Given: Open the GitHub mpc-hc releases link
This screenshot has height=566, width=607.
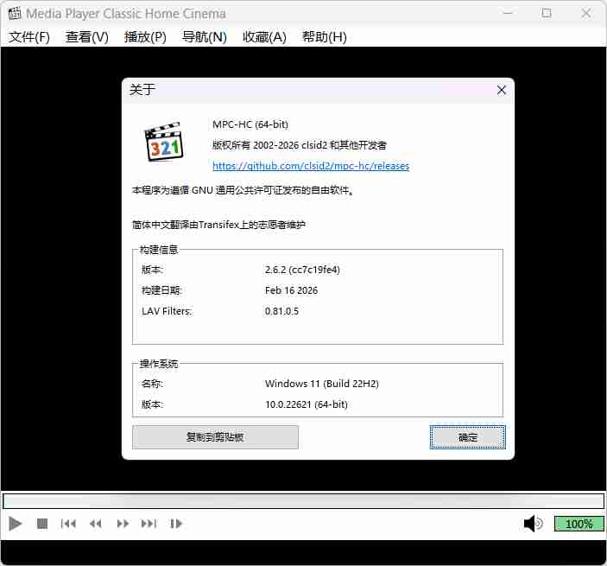Looking at the screenshot, I should pyautogui.click(x=311, y=166).
